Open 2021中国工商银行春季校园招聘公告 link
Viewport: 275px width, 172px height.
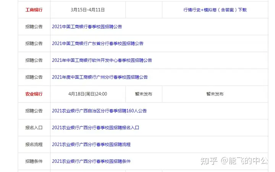tap(87, 27)
